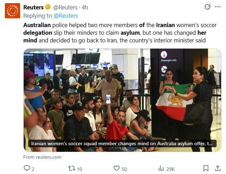Click the blue @Reuters reply mention
226x174 pixels.
pyautogui.click(x=66, y=16)
